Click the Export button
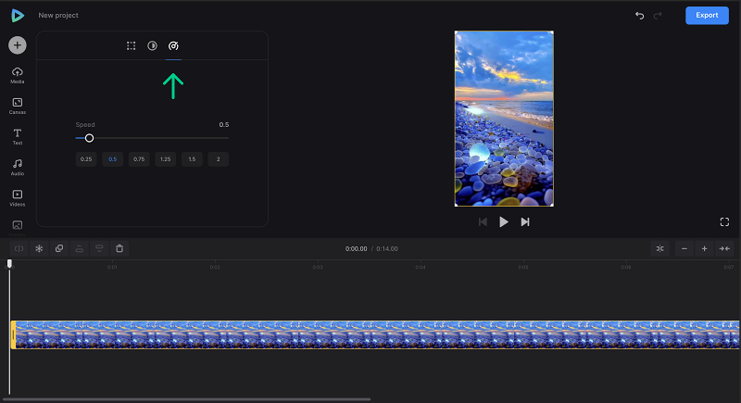741x403 pixels. [x=707, y=15]
